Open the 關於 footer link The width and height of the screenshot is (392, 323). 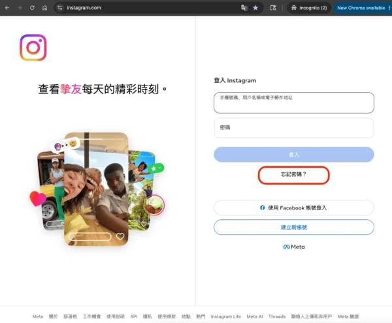53,316
